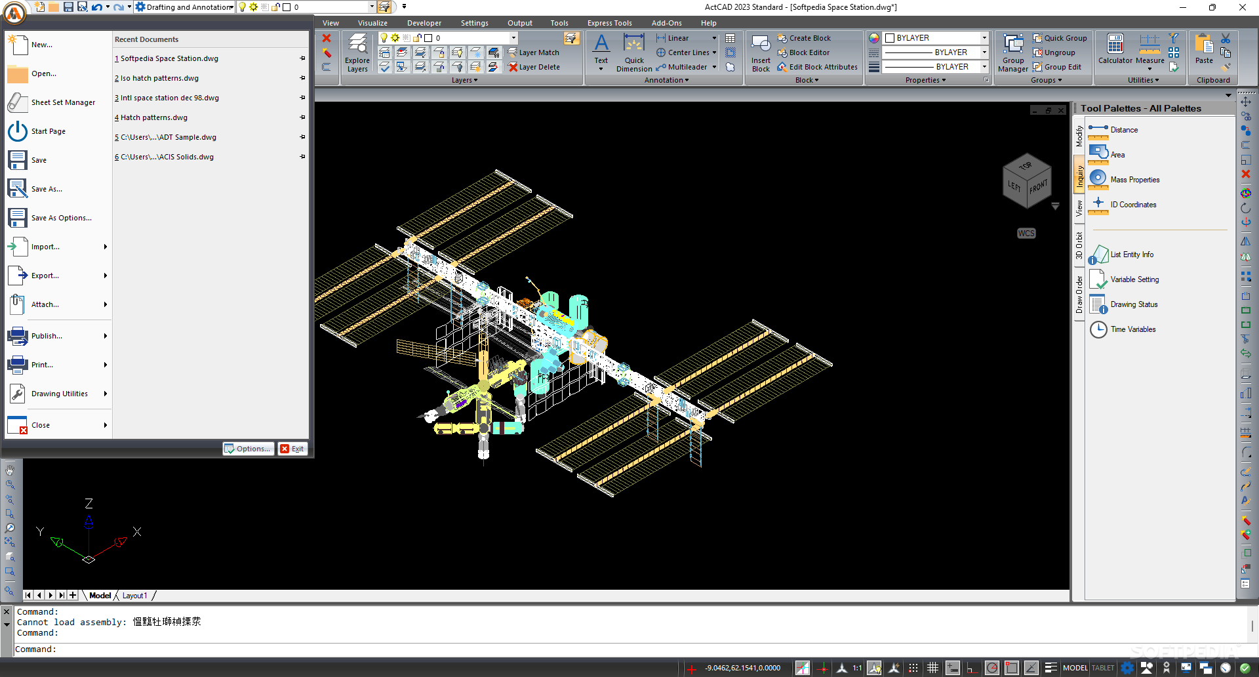Toggle TABLET mode in status bar
Viewport: 1259px width, 677px height.
coord(1103,668)
